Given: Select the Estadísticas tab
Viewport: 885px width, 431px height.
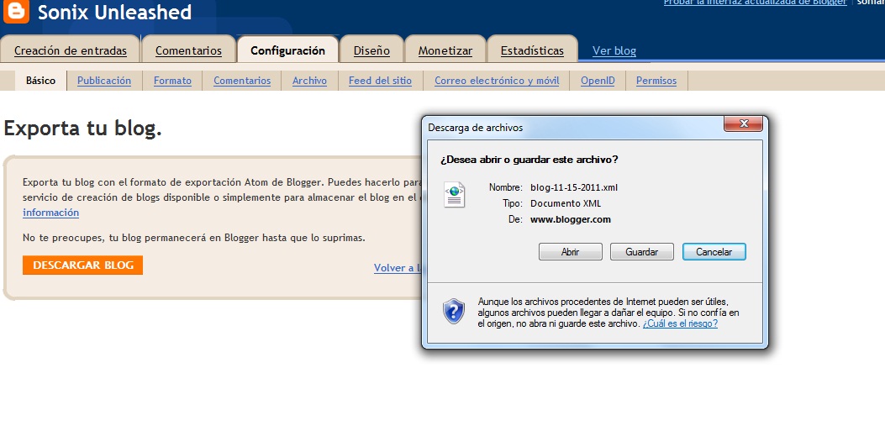Looking at the screenshot, I should pyautogui.click(x=532, y=50).
